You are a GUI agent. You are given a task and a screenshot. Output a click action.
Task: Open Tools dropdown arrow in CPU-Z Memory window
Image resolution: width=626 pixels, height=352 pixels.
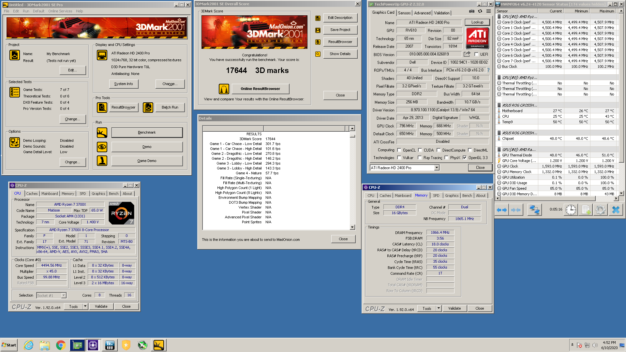point(439,308)
